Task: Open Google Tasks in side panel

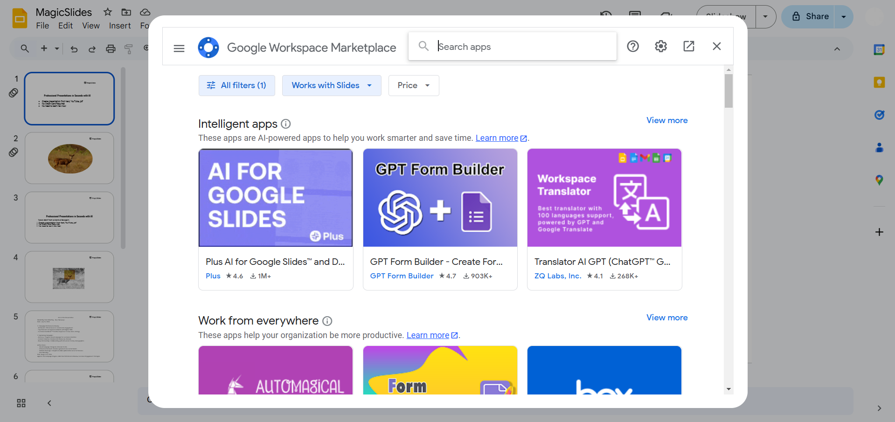Action: coord(879,115)
